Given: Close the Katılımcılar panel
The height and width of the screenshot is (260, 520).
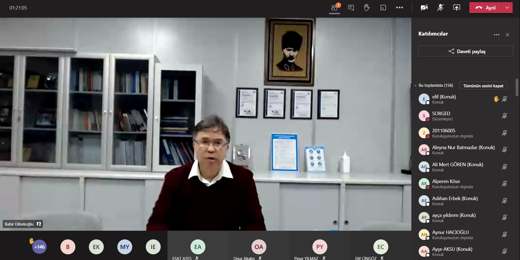Looking at the screenshot, I should point(507,35).
